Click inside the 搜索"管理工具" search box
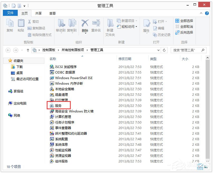This screenshot has height=173, width=213. pyautogui.click(x=185, y=50)
